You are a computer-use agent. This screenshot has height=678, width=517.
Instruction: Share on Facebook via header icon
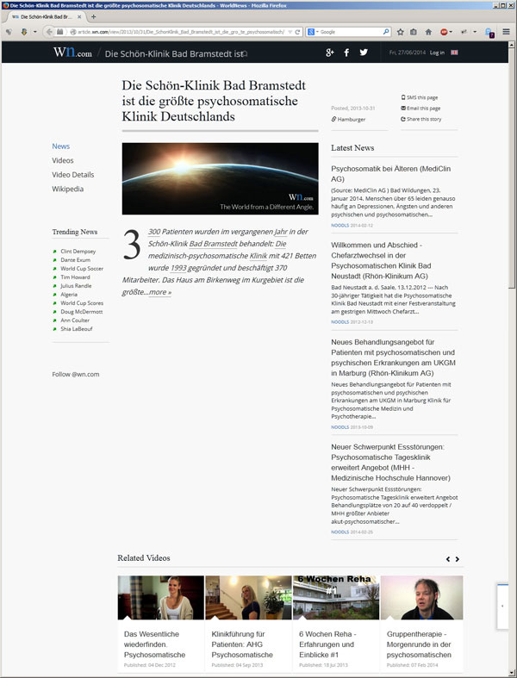click(346, 53)
